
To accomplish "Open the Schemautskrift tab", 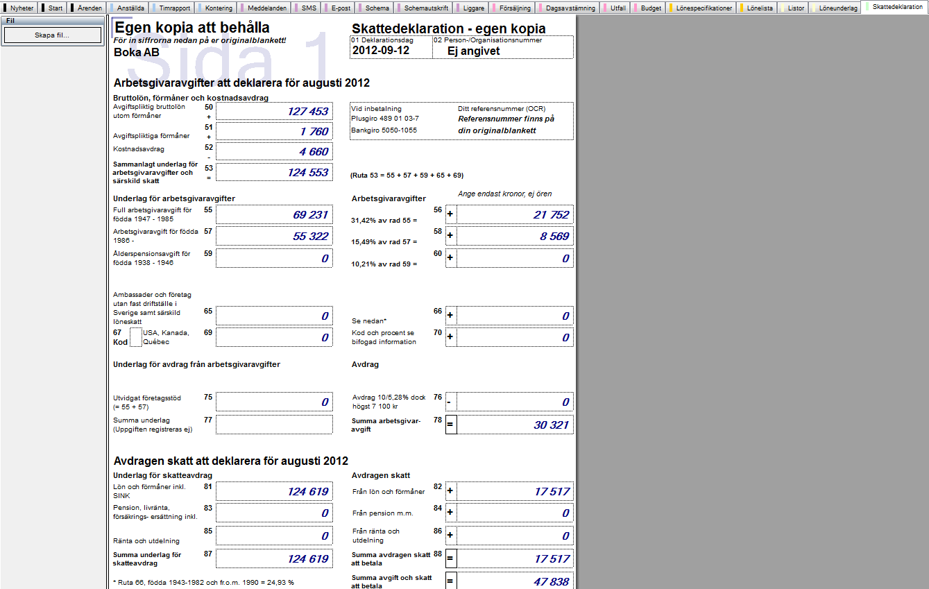I will tap(423, 8).
